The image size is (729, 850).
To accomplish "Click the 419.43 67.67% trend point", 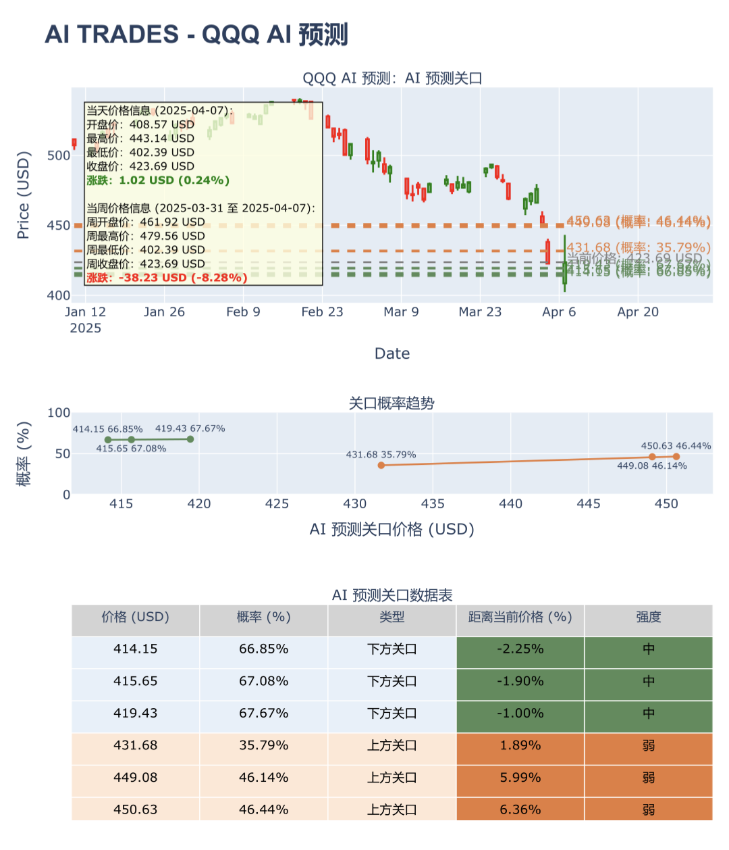I will (x=190, y=439).
